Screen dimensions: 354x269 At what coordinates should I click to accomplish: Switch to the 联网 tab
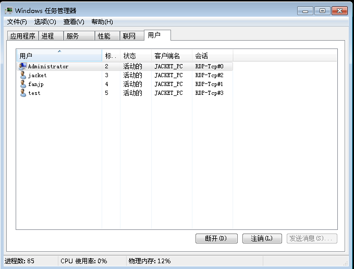coord(132,36)
